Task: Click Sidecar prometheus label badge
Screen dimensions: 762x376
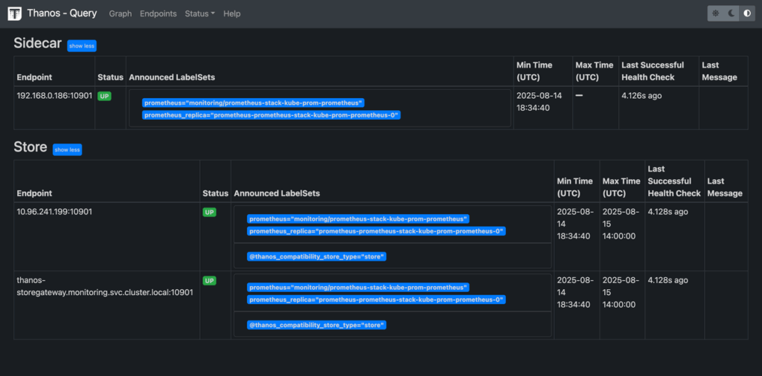Action: [253, 103]
